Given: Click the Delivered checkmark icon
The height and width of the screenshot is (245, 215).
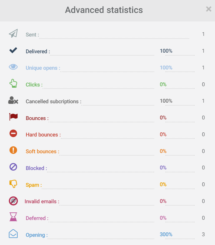Looking at the screenshot, I should [x=13, y=50].
